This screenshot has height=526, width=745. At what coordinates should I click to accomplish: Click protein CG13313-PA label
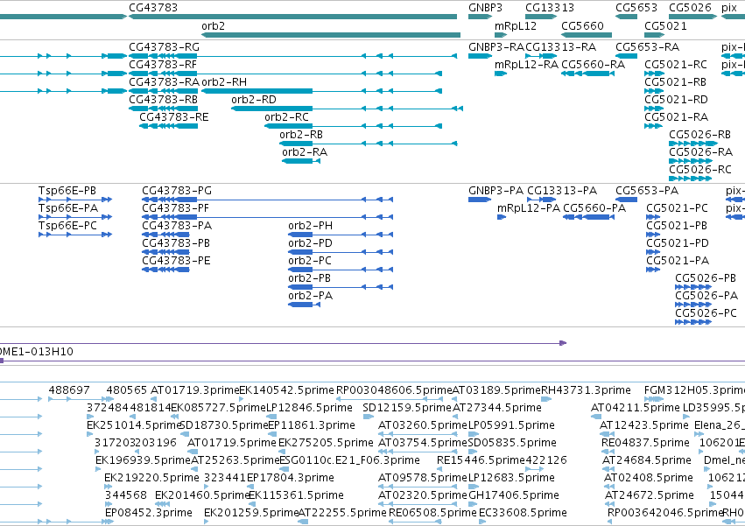click(x=562, y=191)
